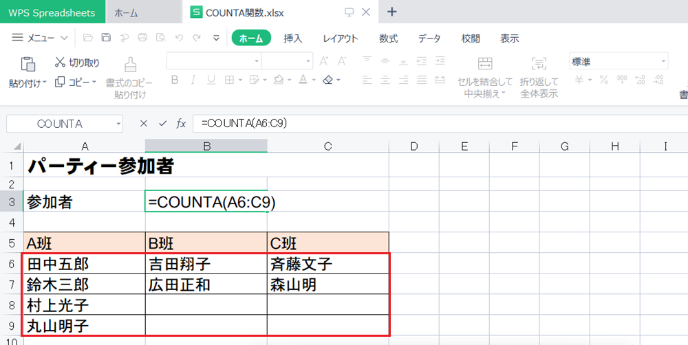Click the formula bar confirm checkmark
The width and height of the screenshot is (688, 345).
point(163,124)
